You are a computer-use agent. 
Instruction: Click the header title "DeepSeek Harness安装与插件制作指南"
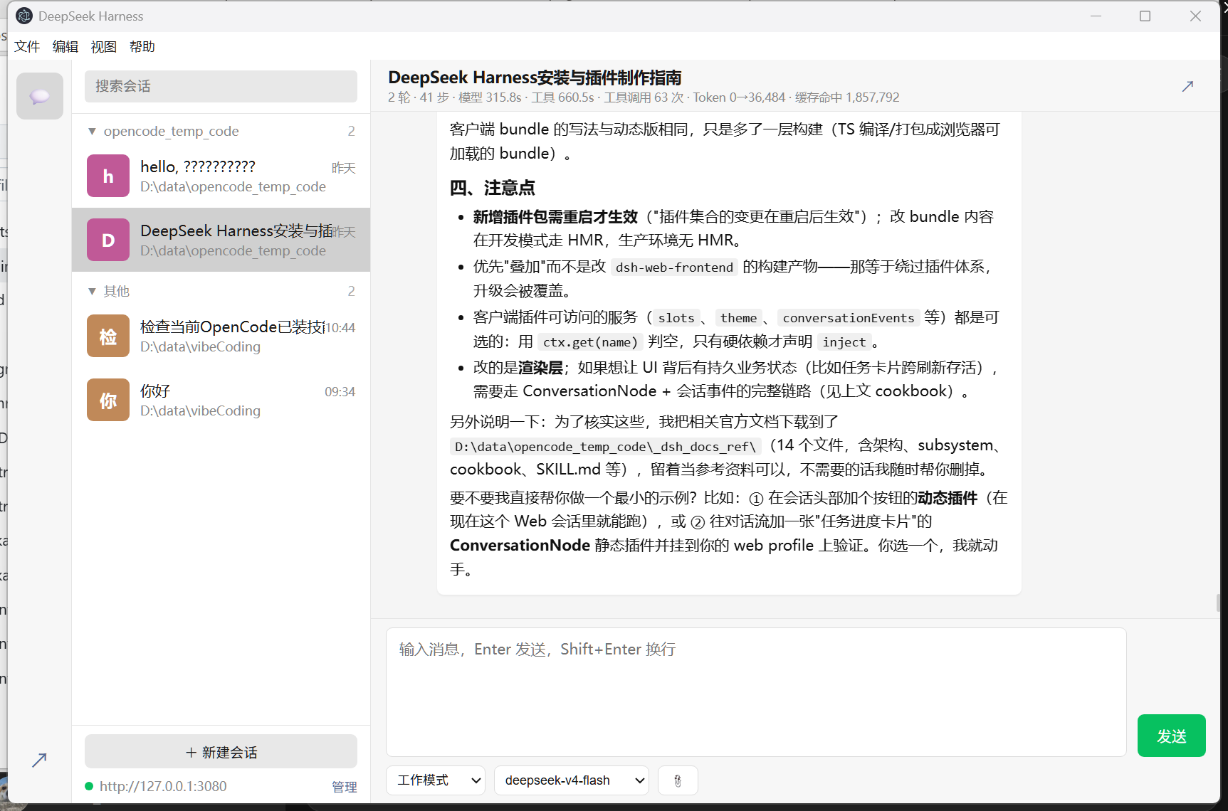click(x=535, y=77)
